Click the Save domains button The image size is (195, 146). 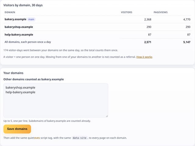coord(17,129)
